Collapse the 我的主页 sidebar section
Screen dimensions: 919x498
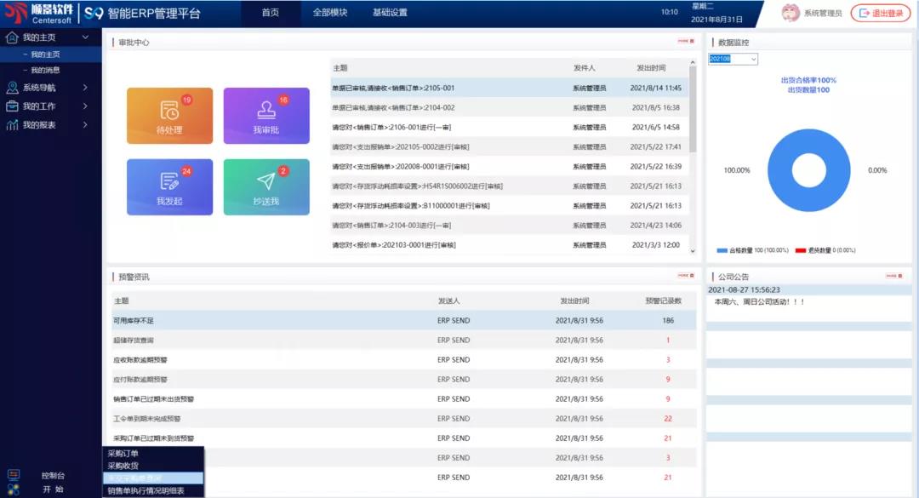tap(85, 37)
